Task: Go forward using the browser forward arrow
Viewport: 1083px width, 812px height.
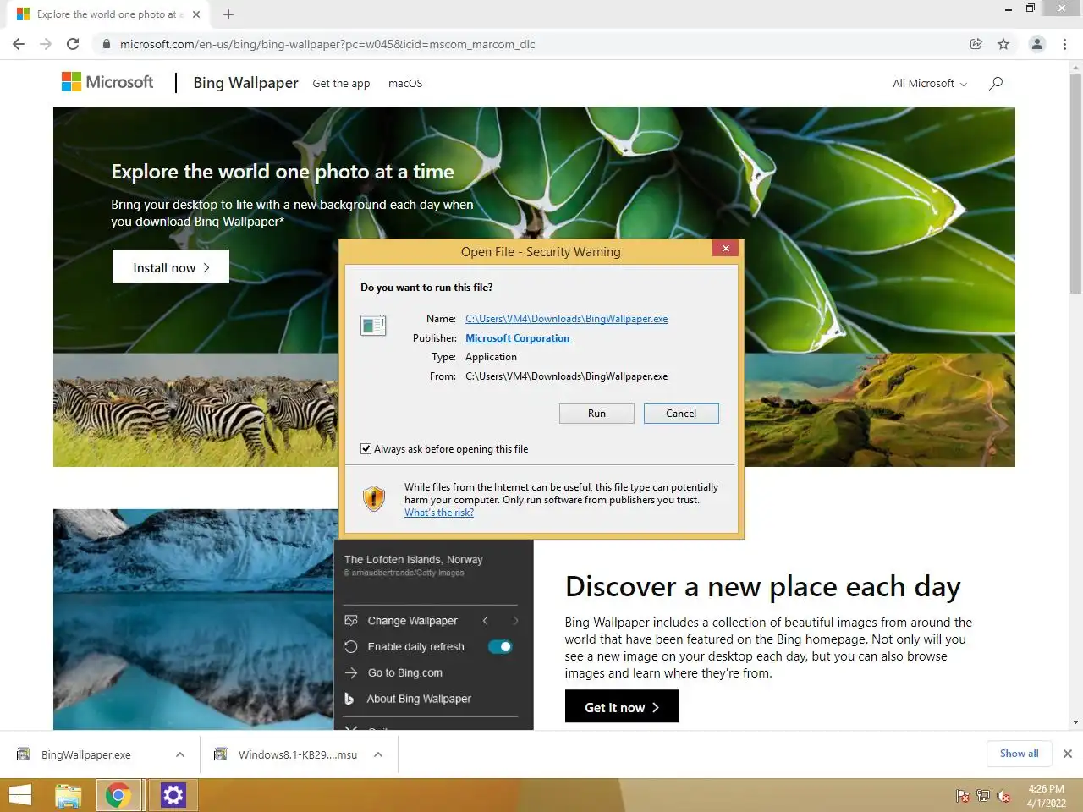Action: pyautogui.click(x=46, y=44)
